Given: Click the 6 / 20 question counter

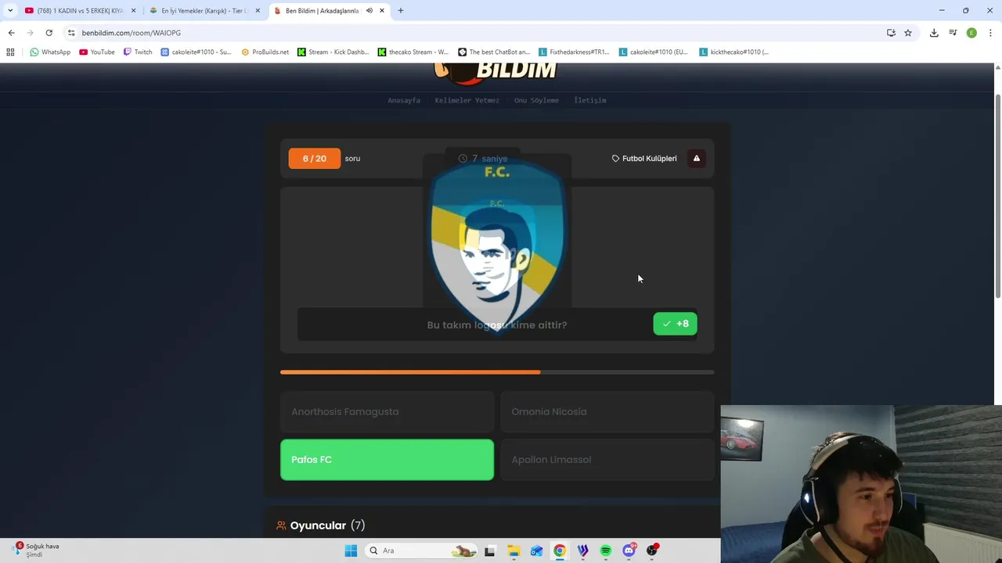Looking at the screenshot, I should coord(314,159).
